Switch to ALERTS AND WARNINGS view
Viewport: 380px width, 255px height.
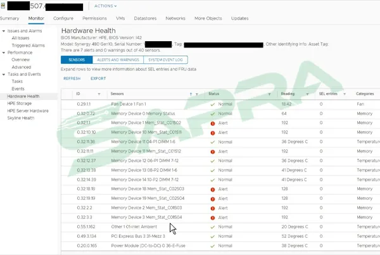118,60
